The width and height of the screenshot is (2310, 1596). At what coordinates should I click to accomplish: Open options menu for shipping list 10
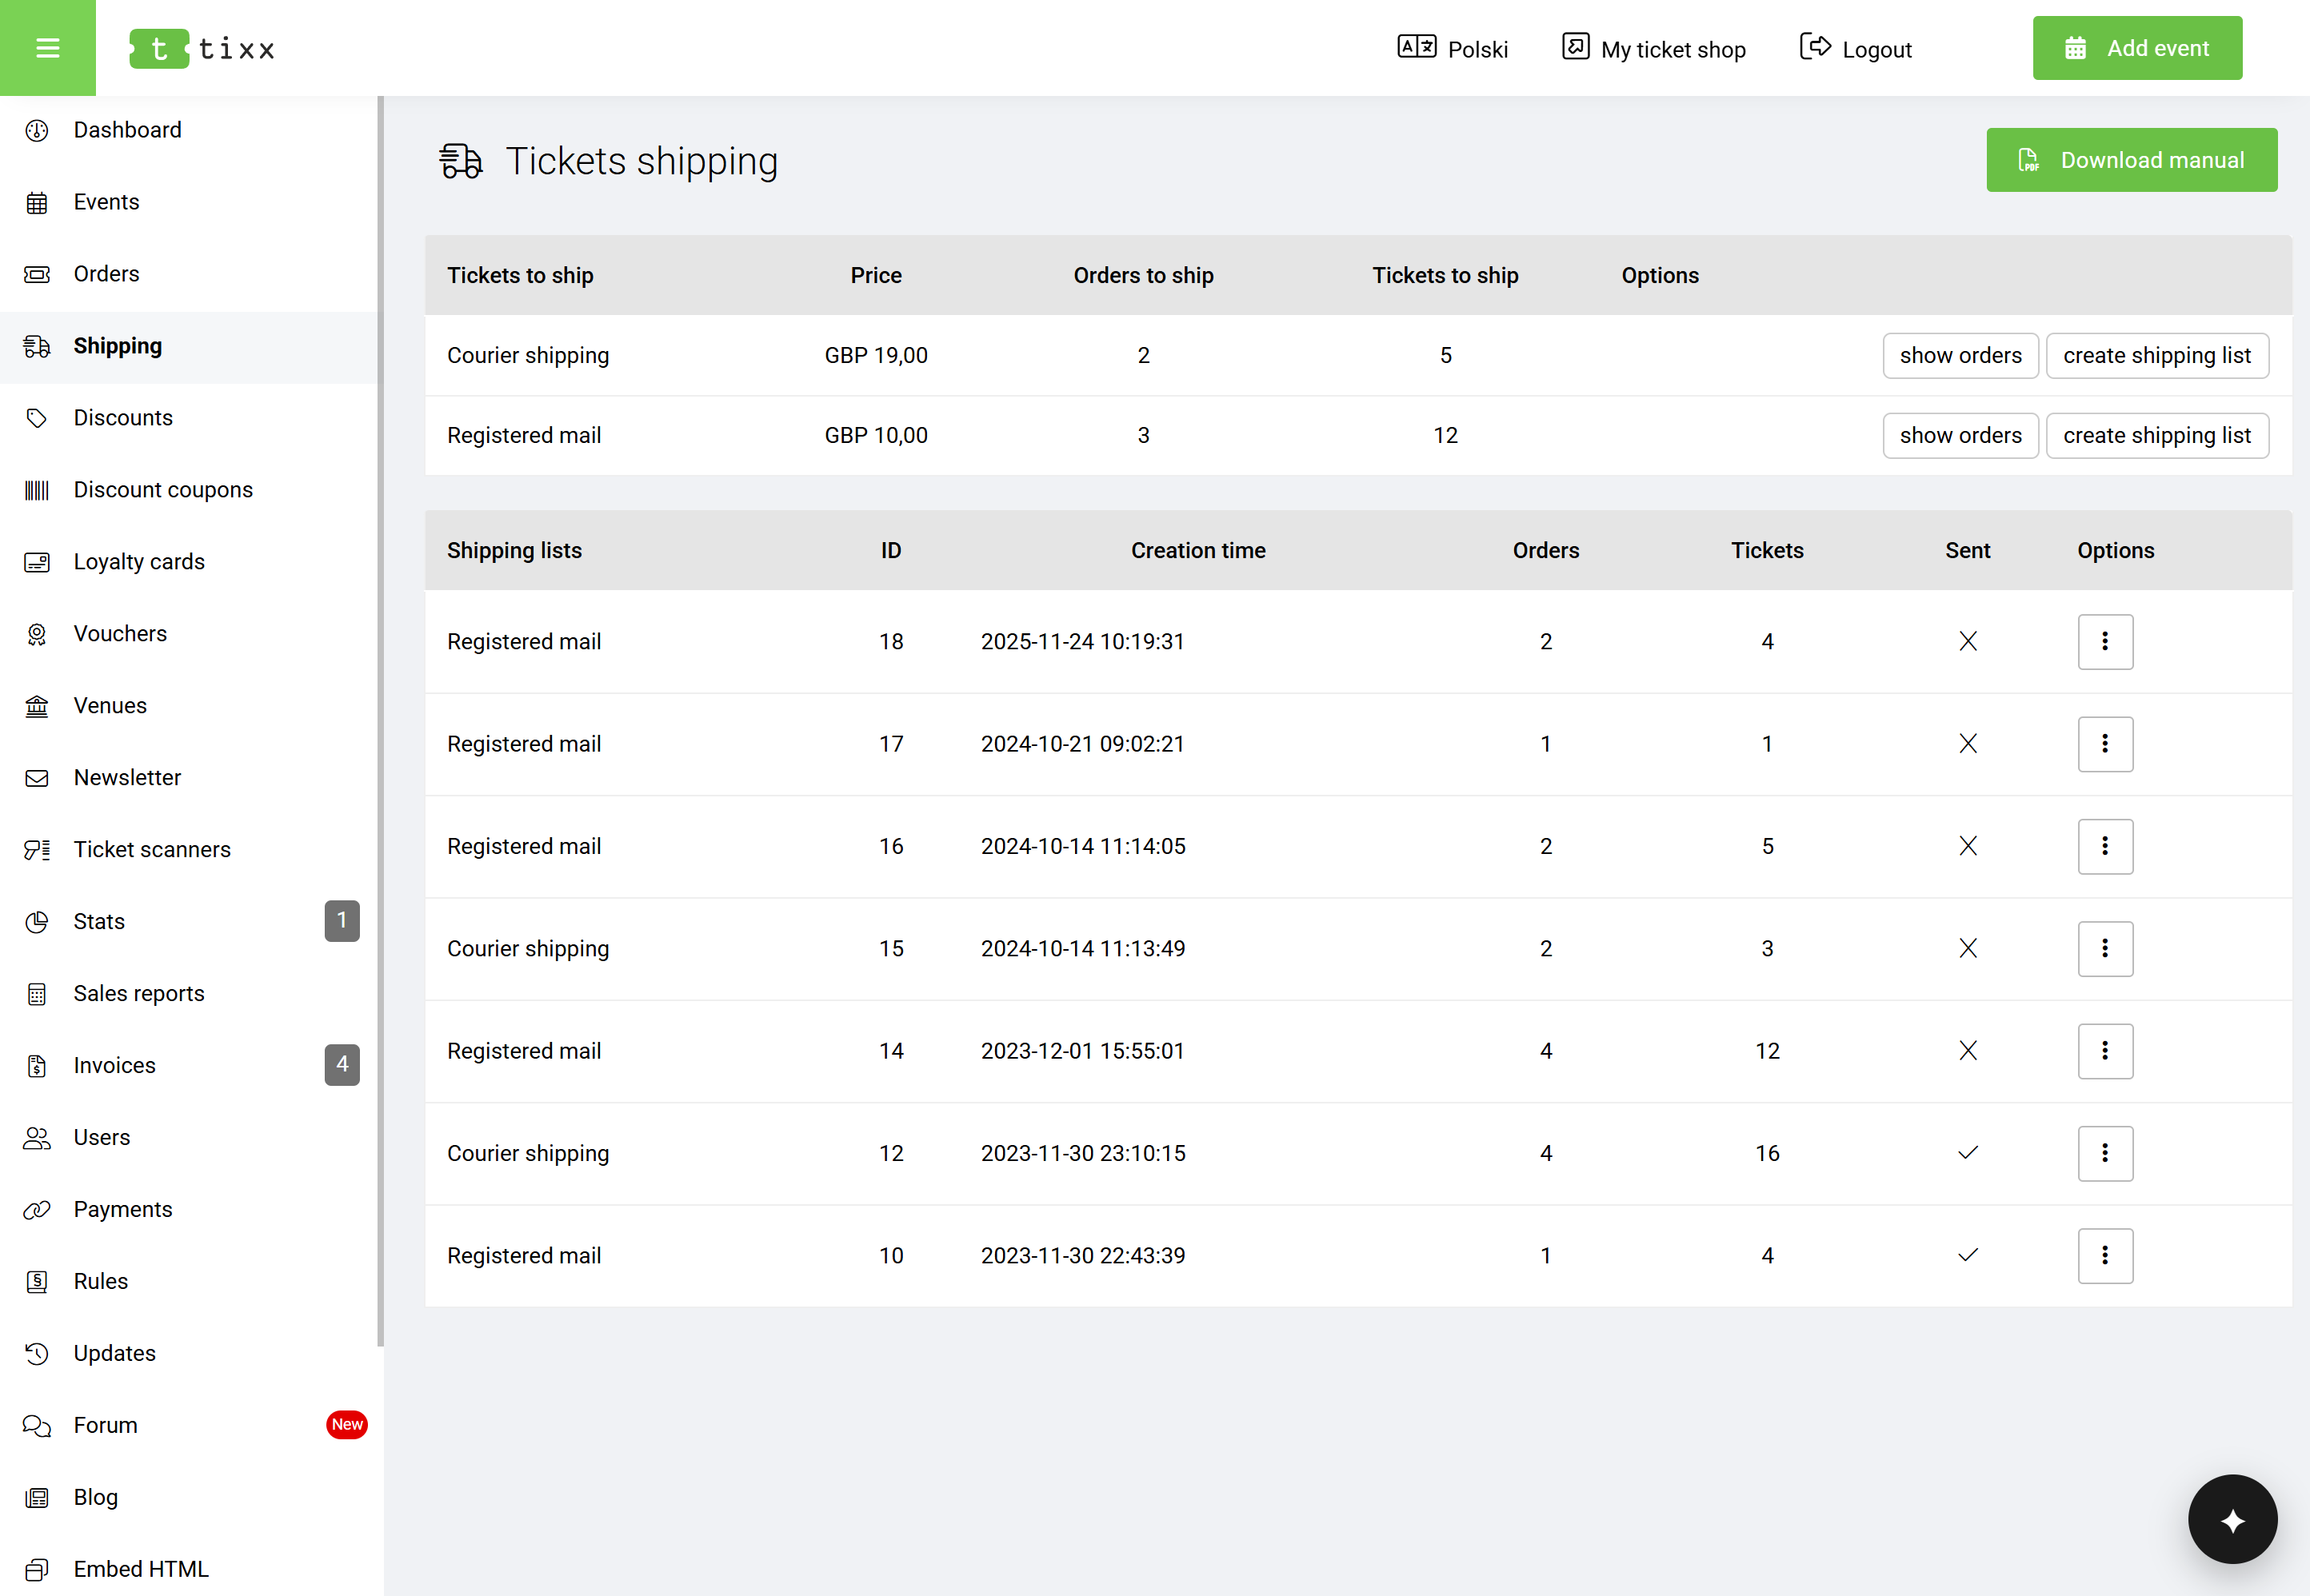coord(2105,1256)
